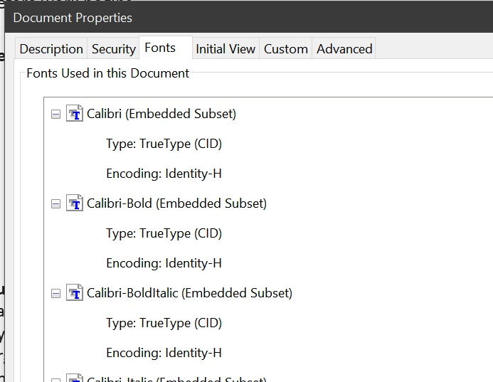This screenshot has width=493, height=382.
Task: Select Type: TrueType (CID) under Calibri-BoldItalic
Action: tap(164, 323)
